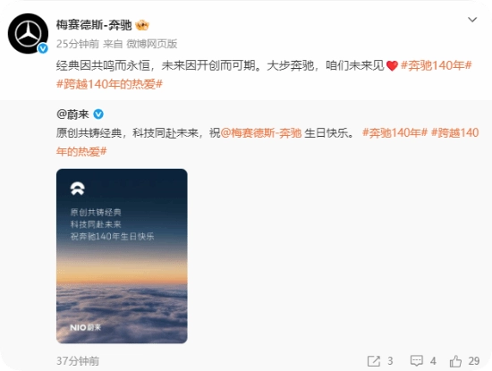
Task: Like the quoted post with thumbs-up icon
Action: pos(455,361)
